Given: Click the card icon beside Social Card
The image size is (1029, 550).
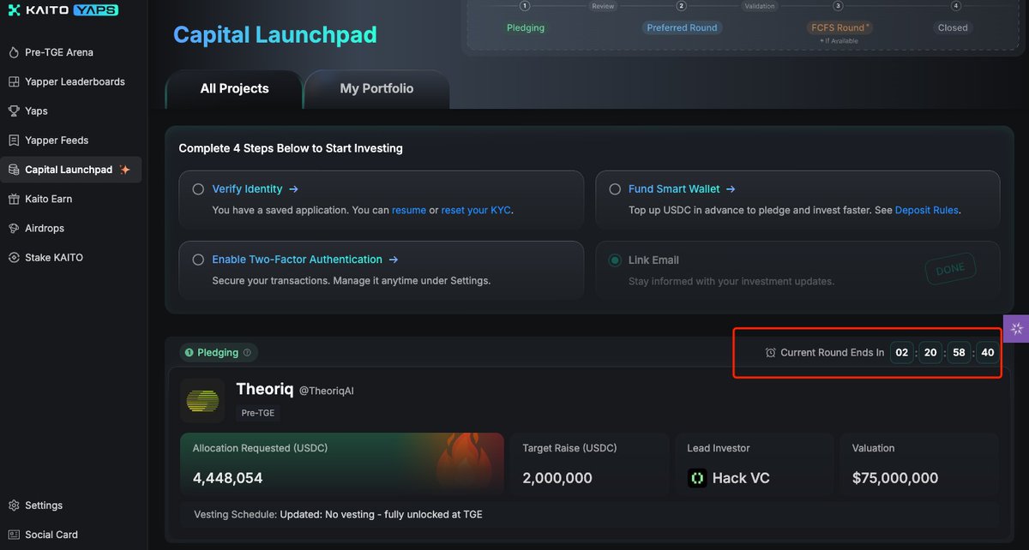Looking at the screenshot, I should coord(13,535).
